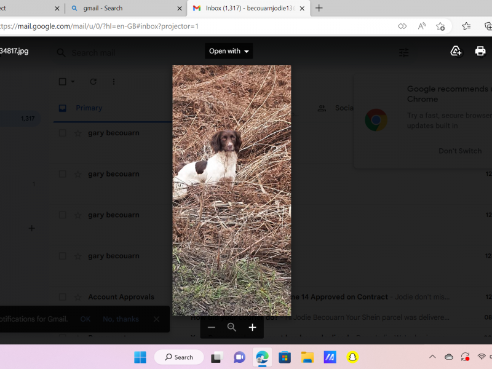Open File Explorer from the taskbar
The image size is (492, 369).
[x=307, y=357]
